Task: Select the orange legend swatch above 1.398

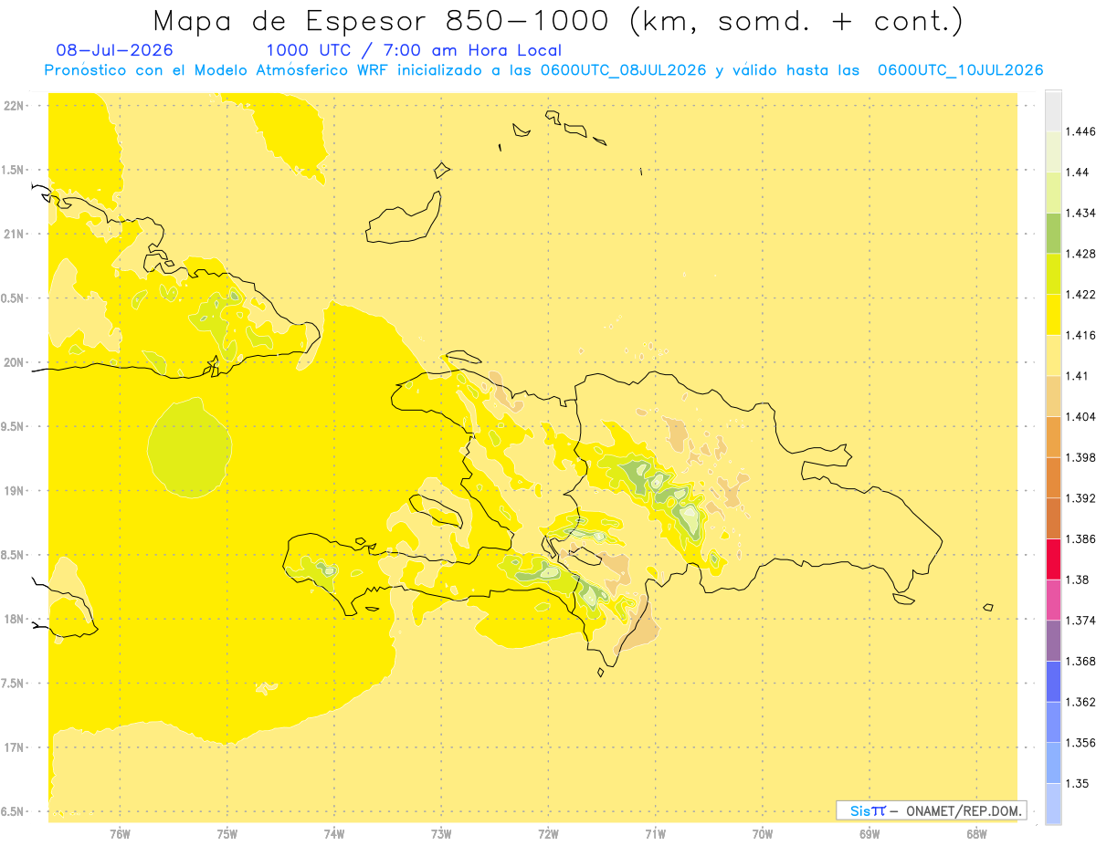Action: [1053, 436]
